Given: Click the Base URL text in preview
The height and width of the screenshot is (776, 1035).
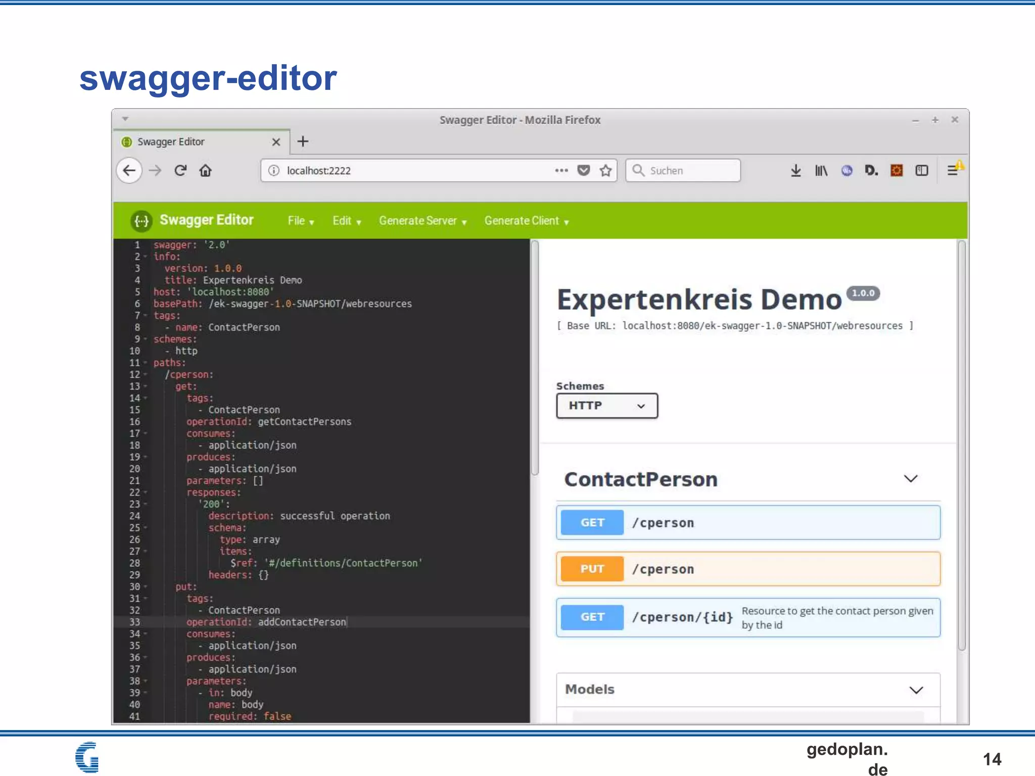Looking at the screenshot, I should click(735, 326).
